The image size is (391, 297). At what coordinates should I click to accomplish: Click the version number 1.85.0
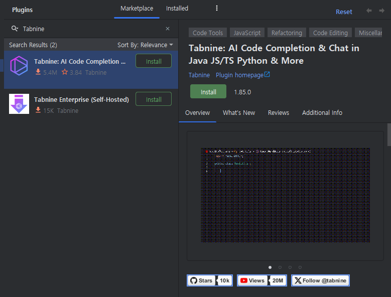[242, 92]
